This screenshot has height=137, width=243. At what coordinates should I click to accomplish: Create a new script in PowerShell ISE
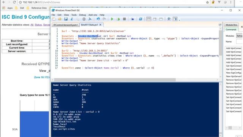pos(54,19)
